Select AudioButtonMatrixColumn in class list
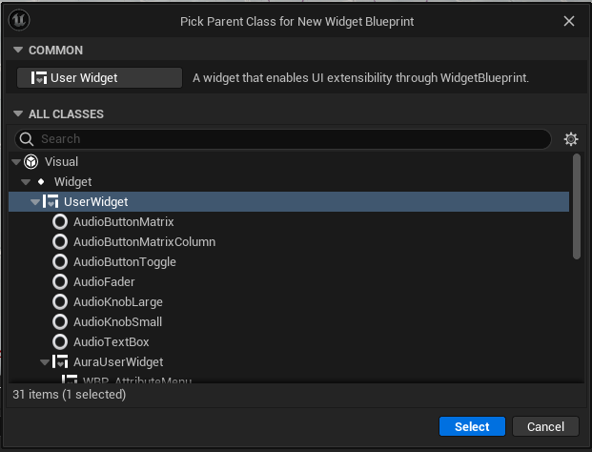 click(x=144, y=242)
